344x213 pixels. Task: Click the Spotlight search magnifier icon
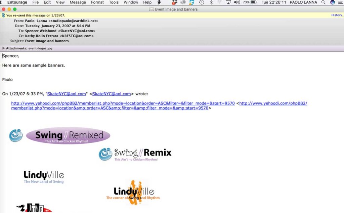(323, 2)
